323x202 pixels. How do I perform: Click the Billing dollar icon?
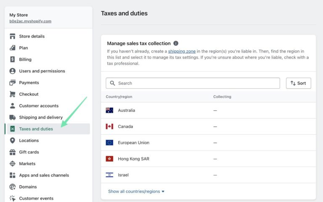point(12,60)
